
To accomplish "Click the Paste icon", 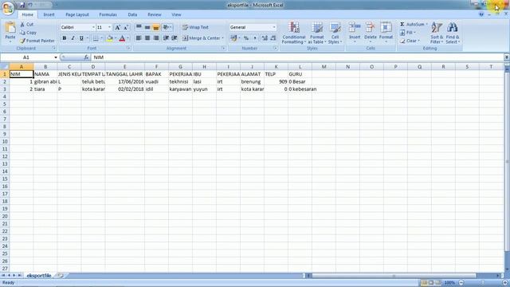I will (x=10, y=28).
